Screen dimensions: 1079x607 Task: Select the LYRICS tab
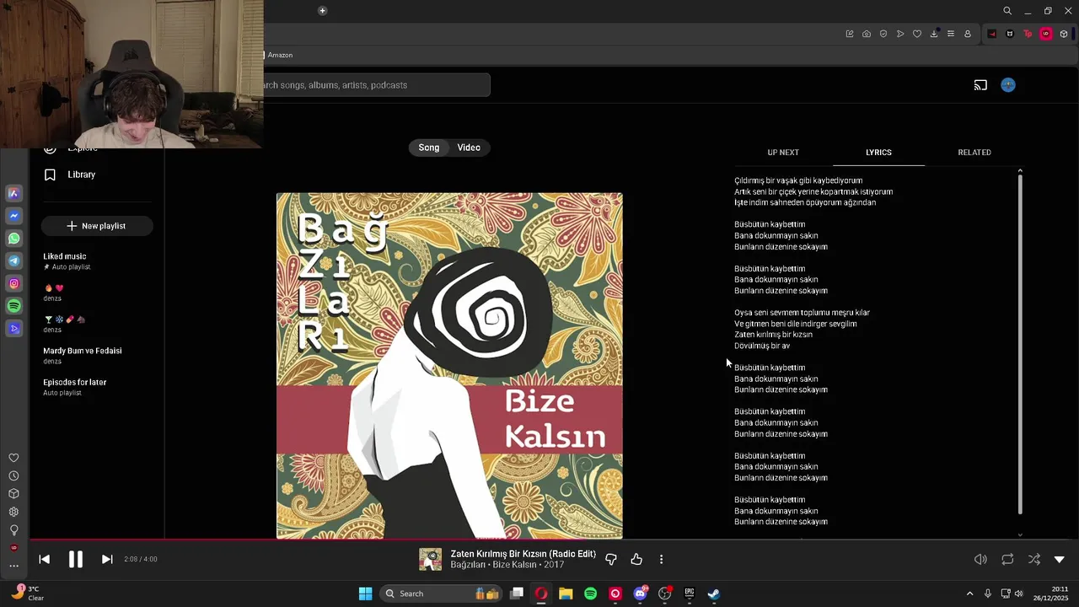(878, 153)
